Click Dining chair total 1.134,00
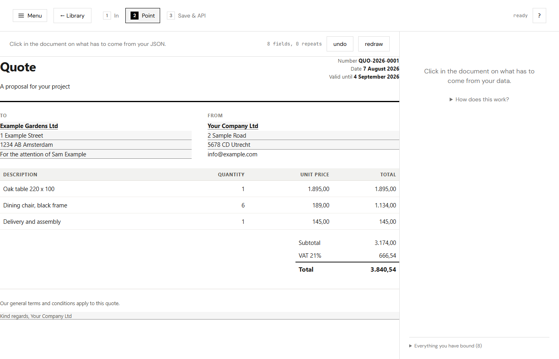The image size is (559, 359). pos(385,205)
